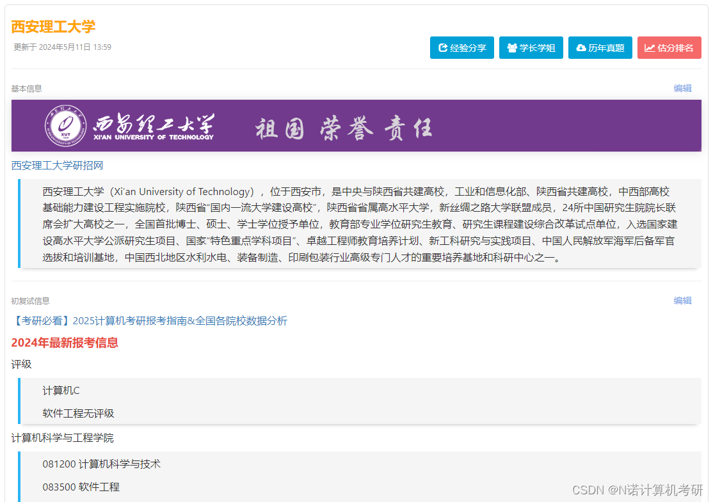Click 编辑 link beside 基本信息

(x=682, y=88)
